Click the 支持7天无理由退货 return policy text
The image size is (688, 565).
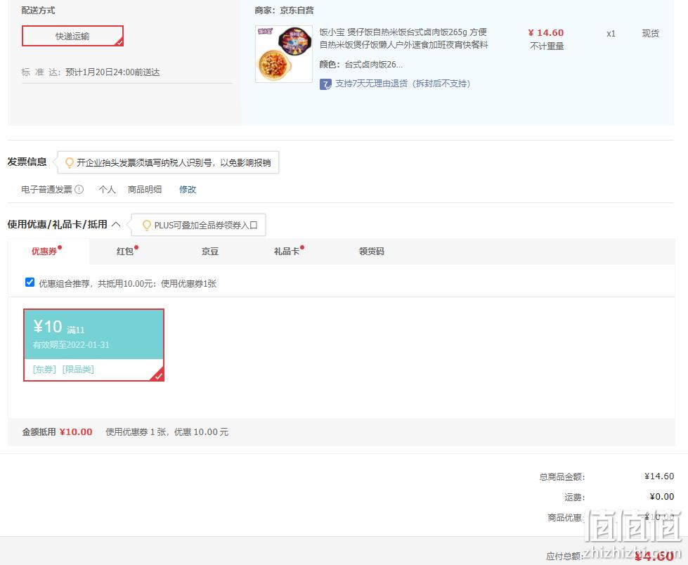point(403,84)
